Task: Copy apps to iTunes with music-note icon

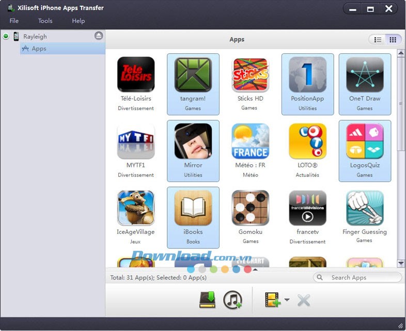Action: pyautogui.click(x=232, y=300)
